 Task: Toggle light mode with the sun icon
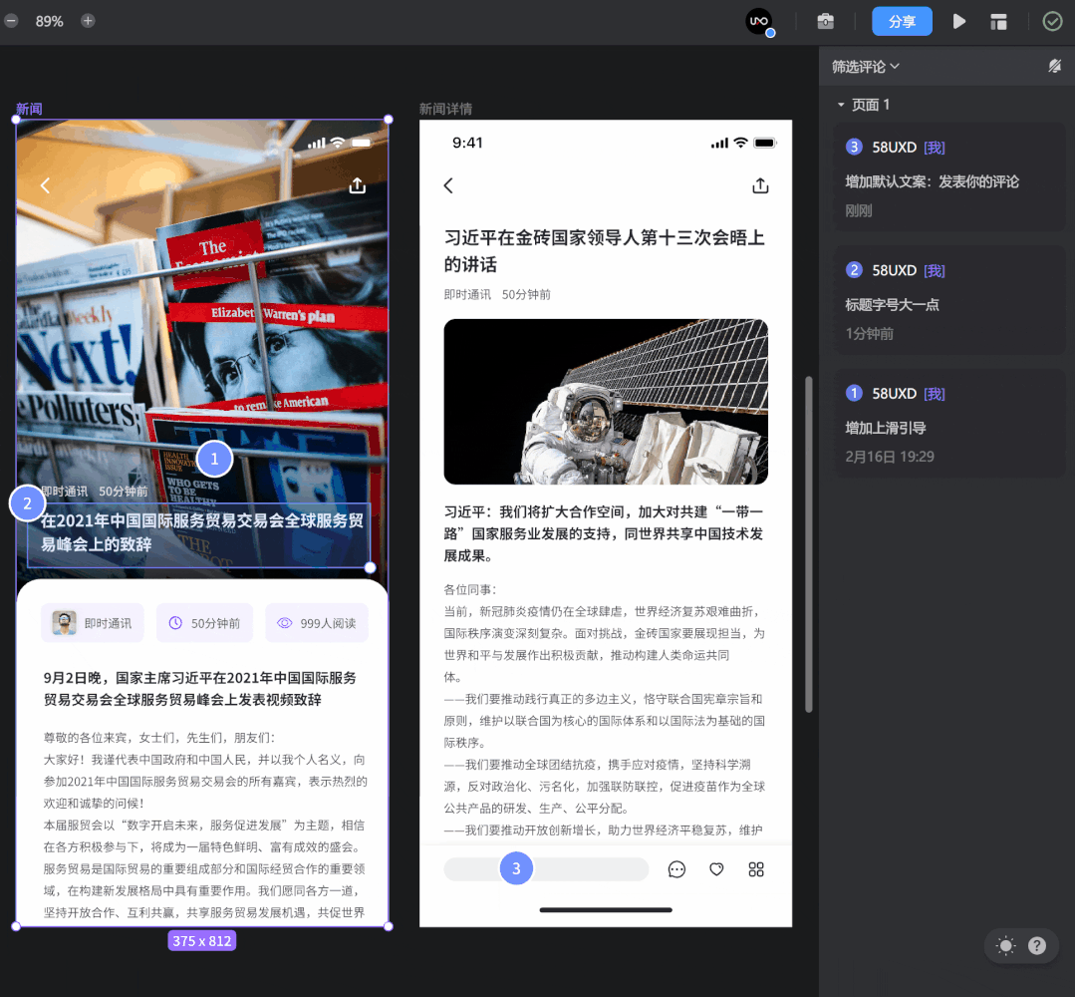(1005, 946)
